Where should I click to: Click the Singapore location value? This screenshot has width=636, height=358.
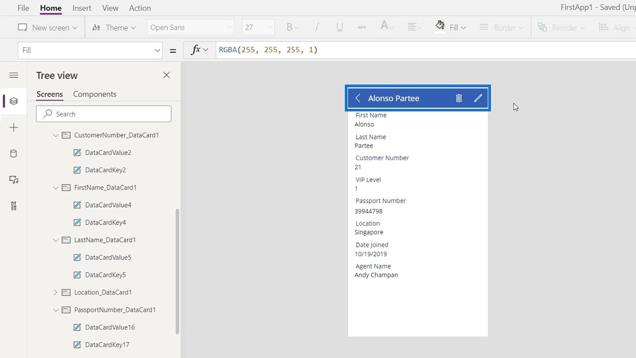pos(369,232)
